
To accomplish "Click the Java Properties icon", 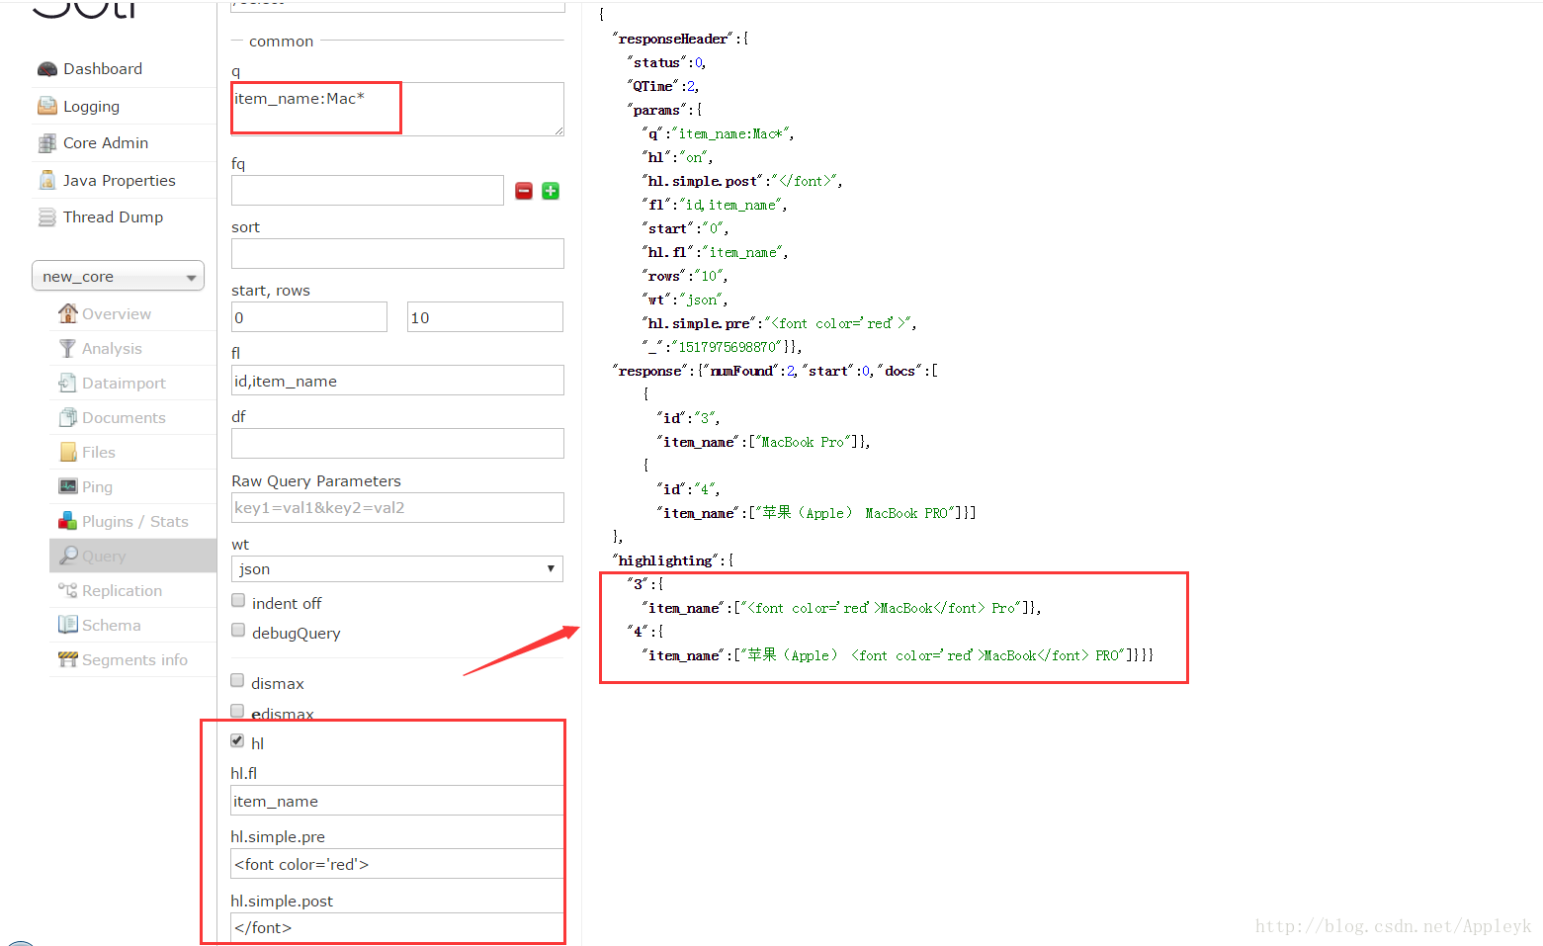I will coord(46,180).
